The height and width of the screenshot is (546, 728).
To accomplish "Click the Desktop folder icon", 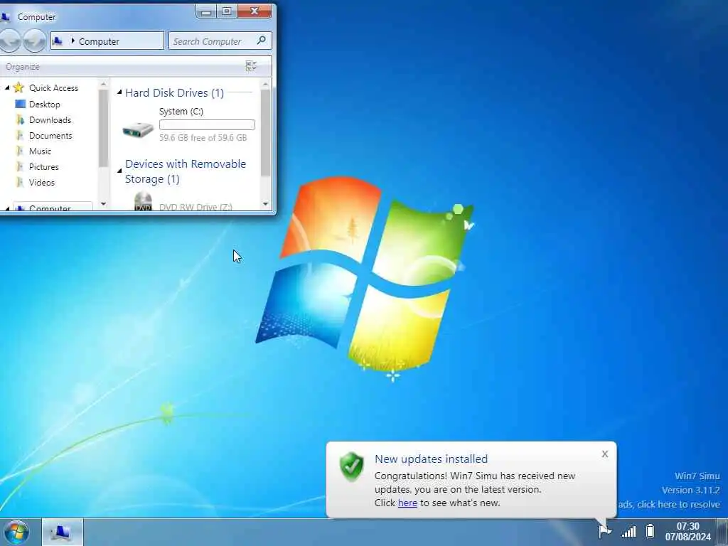I will tap(20, 104).
